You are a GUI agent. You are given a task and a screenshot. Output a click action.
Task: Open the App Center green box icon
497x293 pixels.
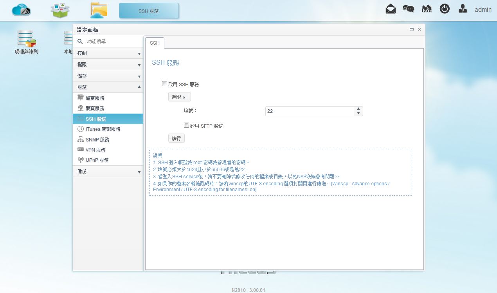click(x=60, y=10)
